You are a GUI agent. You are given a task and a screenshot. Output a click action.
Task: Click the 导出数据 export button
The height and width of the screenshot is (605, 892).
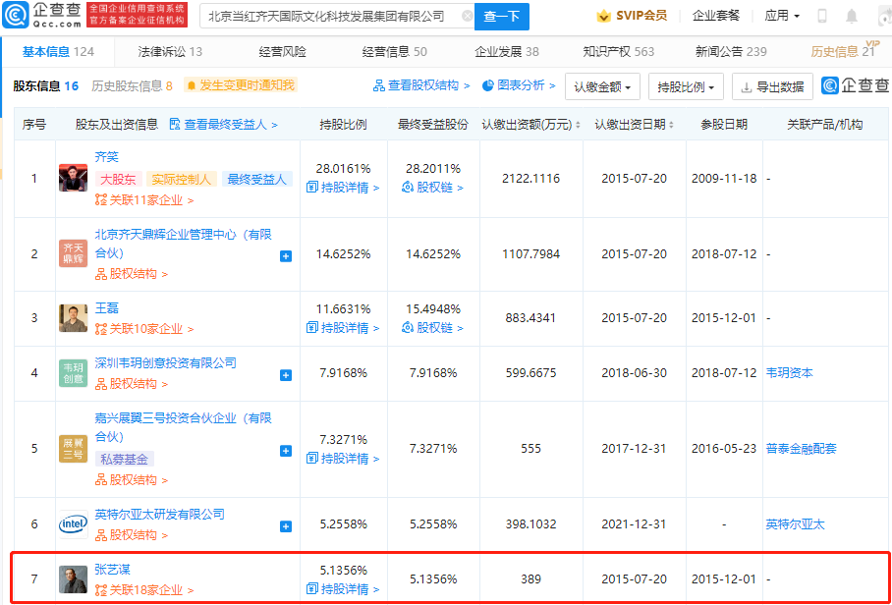[x=772, y=86]
